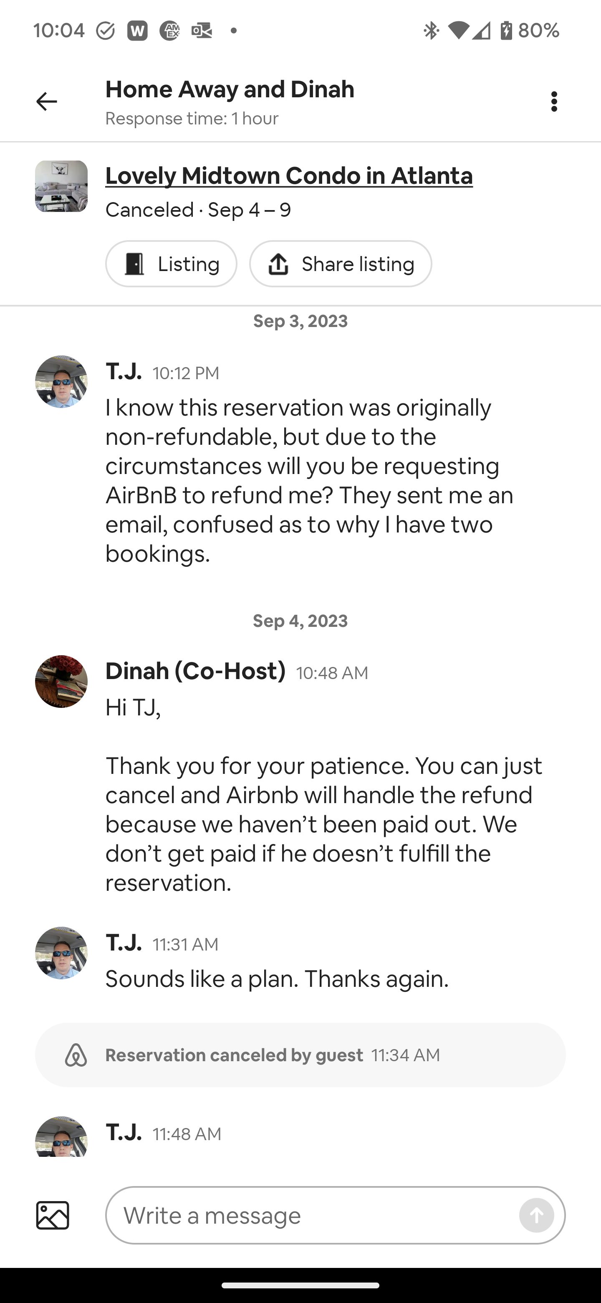601x1303 pixels.
Task: Type in the Write a message field
Action: pos(313,1215)
